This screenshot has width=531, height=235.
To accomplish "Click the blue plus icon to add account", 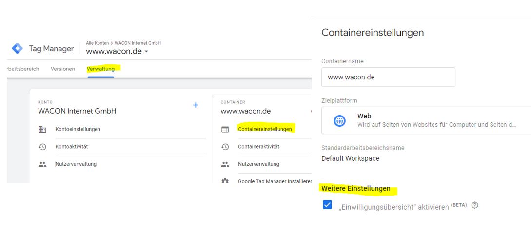I will [x=196, y=105].
